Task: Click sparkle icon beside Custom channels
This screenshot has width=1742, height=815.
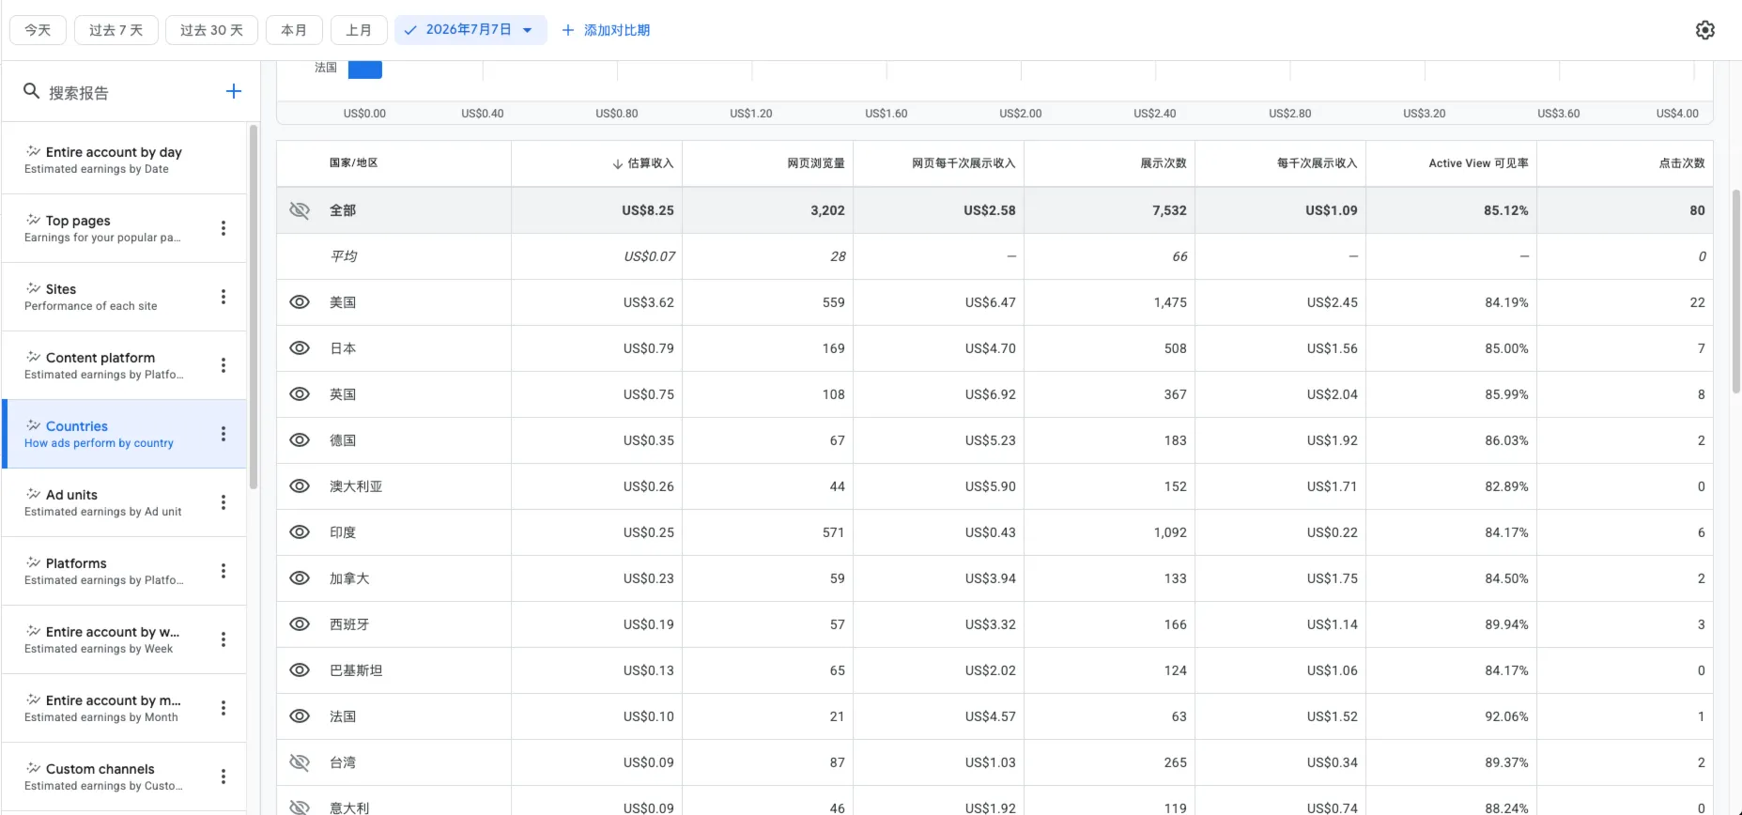Action: pos(34,768)
